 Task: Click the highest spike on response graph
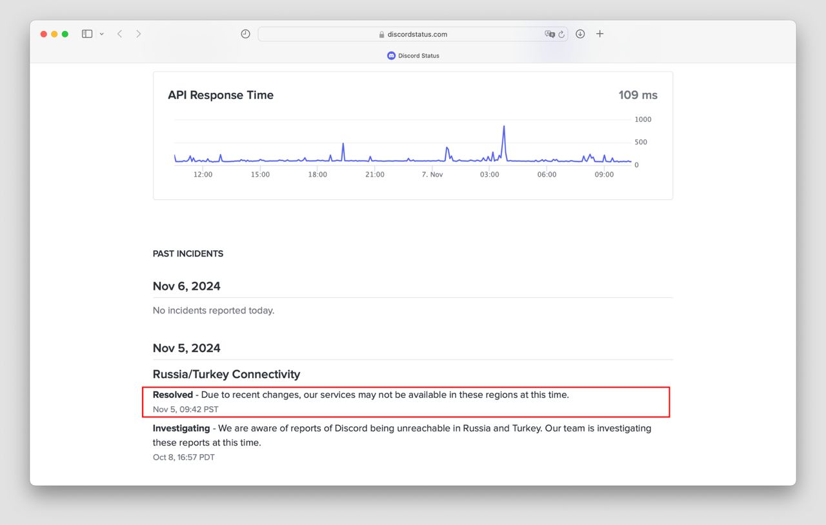(503, 127)
